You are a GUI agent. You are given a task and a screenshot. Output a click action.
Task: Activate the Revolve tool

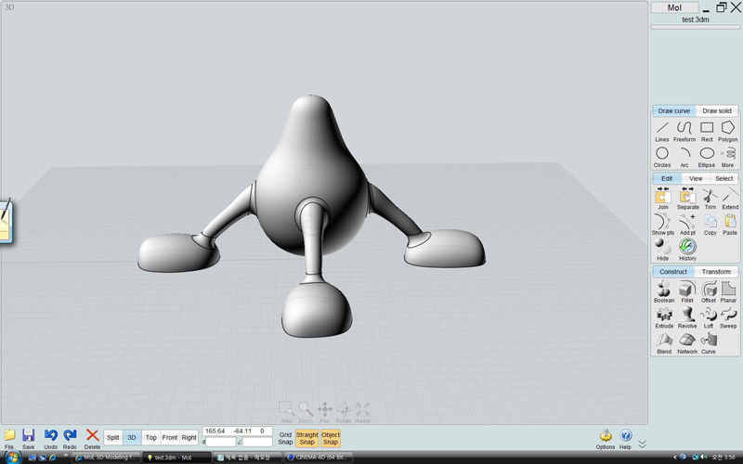coord(687,317)
